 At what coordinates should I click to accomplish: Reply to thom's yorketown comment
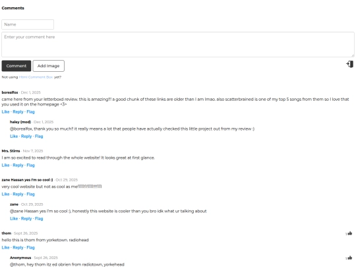click(18, 247)
